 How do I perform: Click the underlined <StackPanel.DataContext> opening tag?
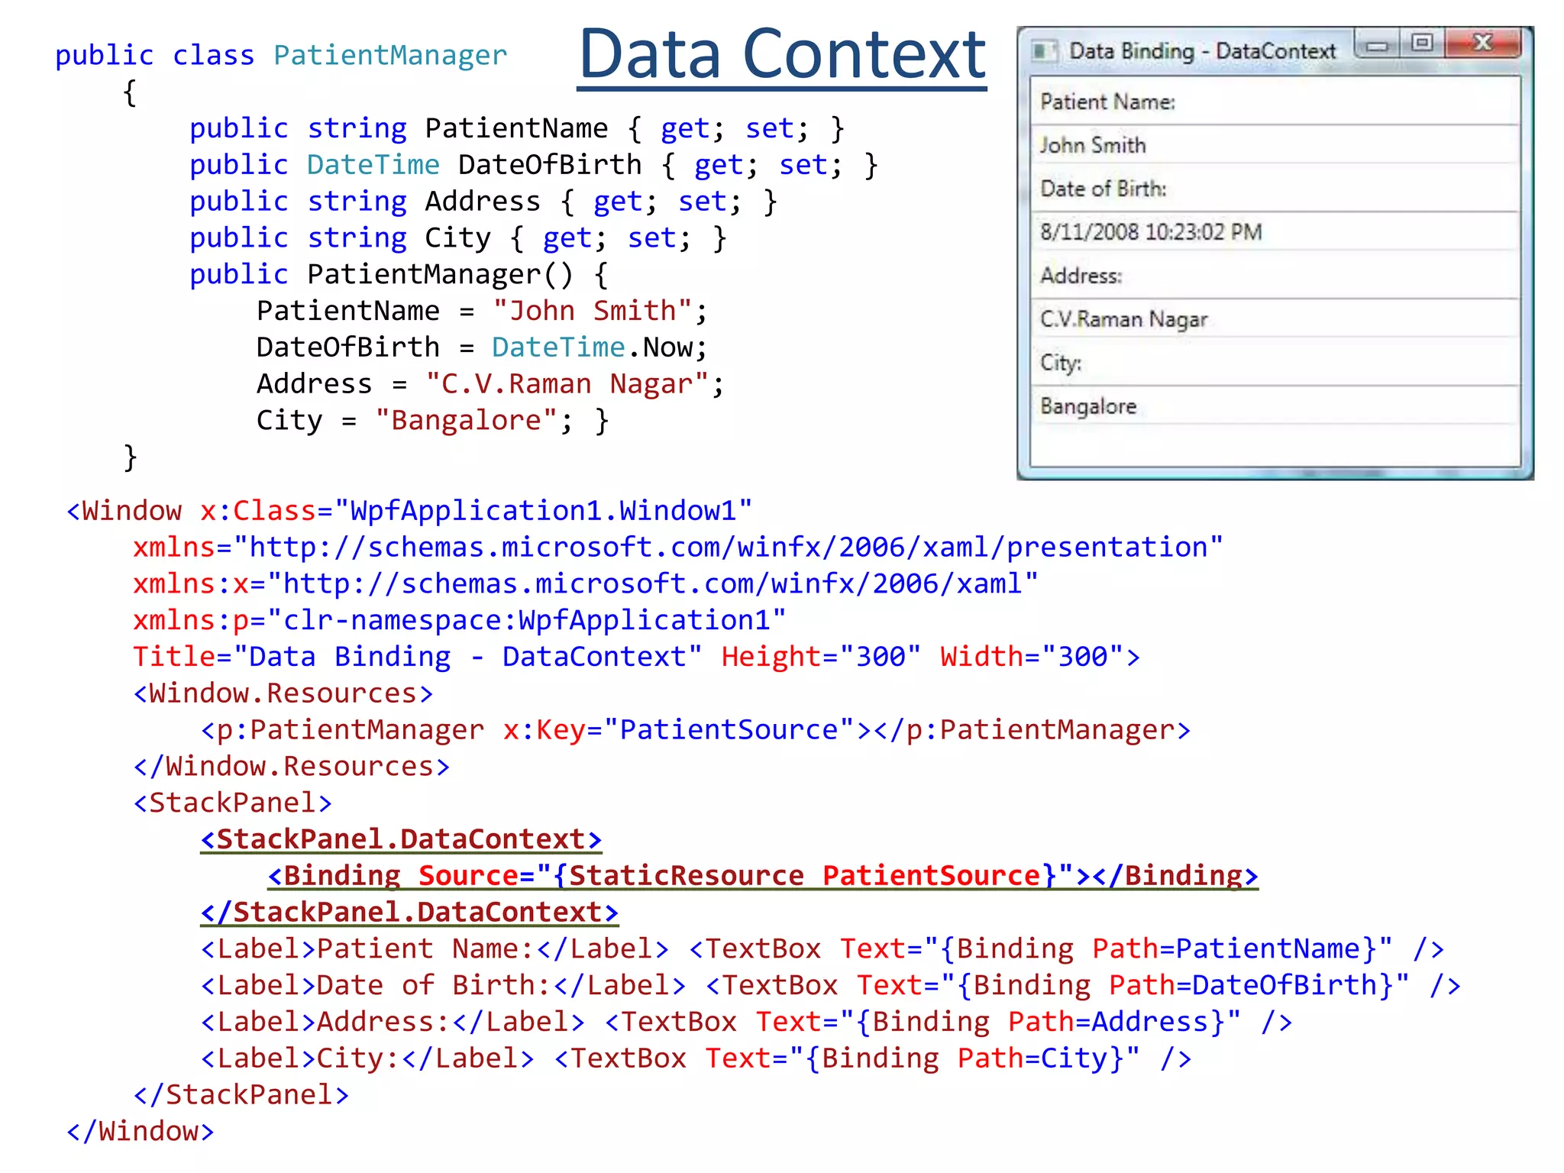point(401,839)
